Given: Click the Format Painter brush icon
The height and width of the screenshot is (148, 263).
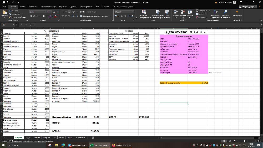Looking at the screenshot, I should click(10, 17).
